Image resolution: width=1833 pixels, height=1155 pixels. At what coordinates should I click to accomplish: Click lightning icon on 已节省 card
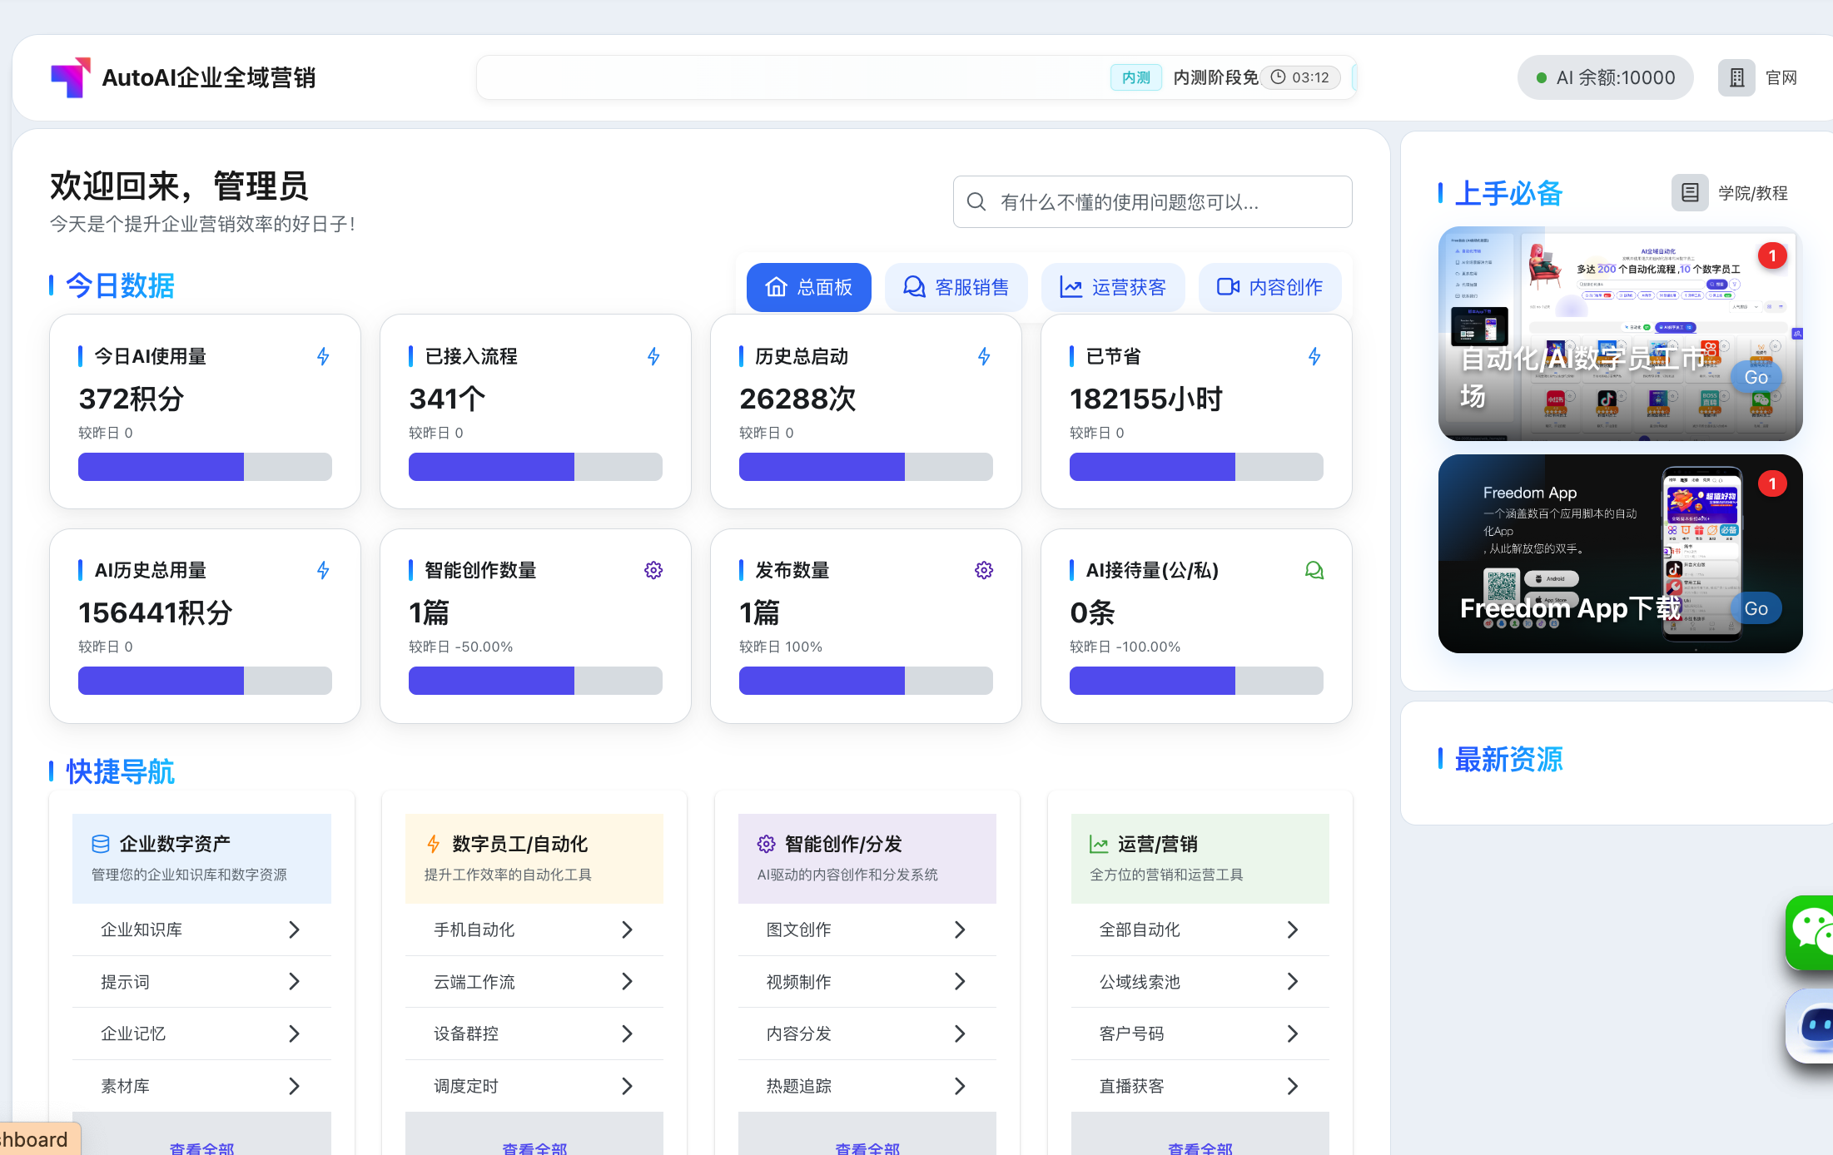tap(1314, 357)
